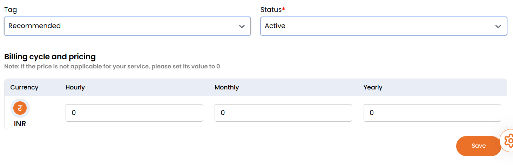
Task: Click the Hourly column header
Action: click(x=75, y=87)
